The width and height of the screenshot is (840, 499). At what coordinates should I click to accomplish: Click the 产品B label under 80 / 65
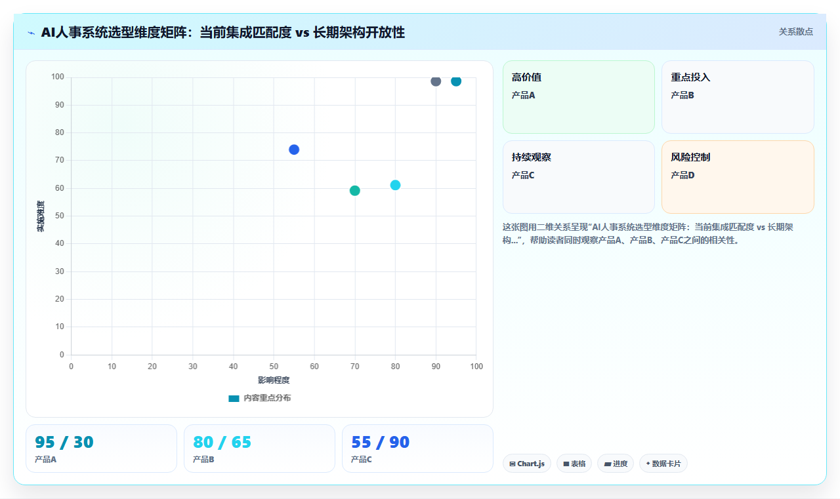(203, 460)
